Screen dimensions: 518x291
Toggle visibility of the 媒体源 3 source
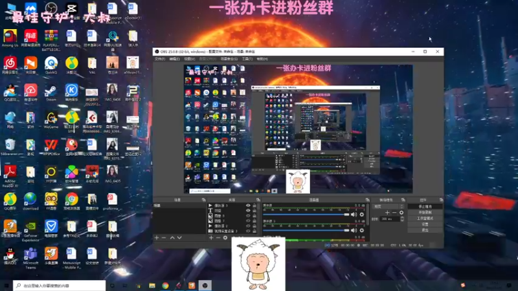248,206
